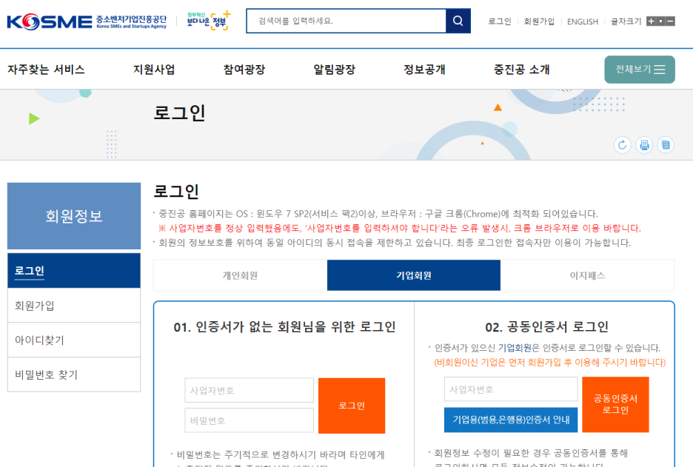Decrease font size with minus icon
Image resolution: width=693 pixels, height=467 pixels.
[x=671, y=21]
